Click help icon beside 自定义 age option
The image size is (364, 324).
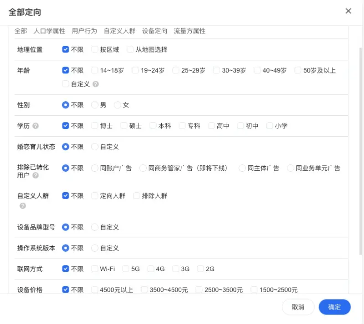[96, 84]
